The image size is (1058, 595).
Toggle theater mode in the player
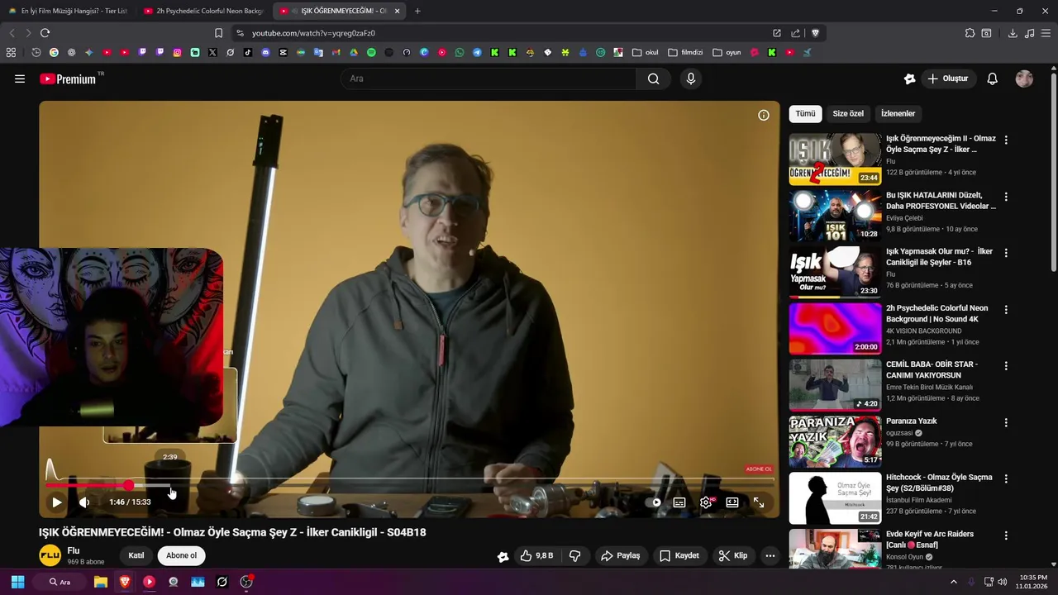point(732,502)
